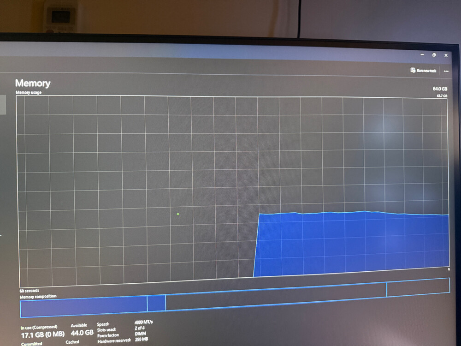The height and width of the screenshot is (346, 461).
Task: Select the 4800 MT/s speed value
Action: [144, 322]
